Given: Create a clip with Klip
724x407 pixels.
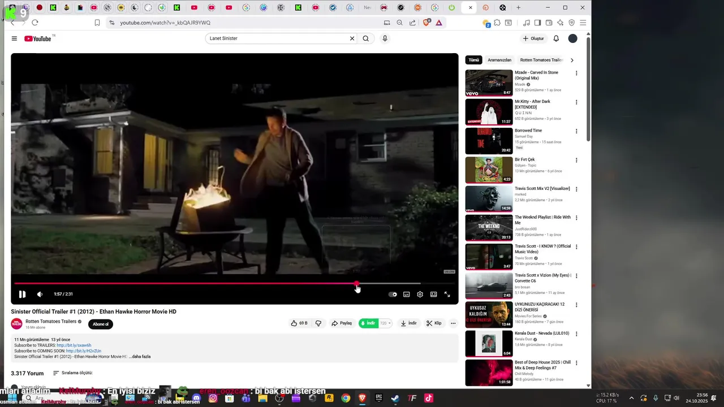Looking at the screenshot, I should pos(434,323).
